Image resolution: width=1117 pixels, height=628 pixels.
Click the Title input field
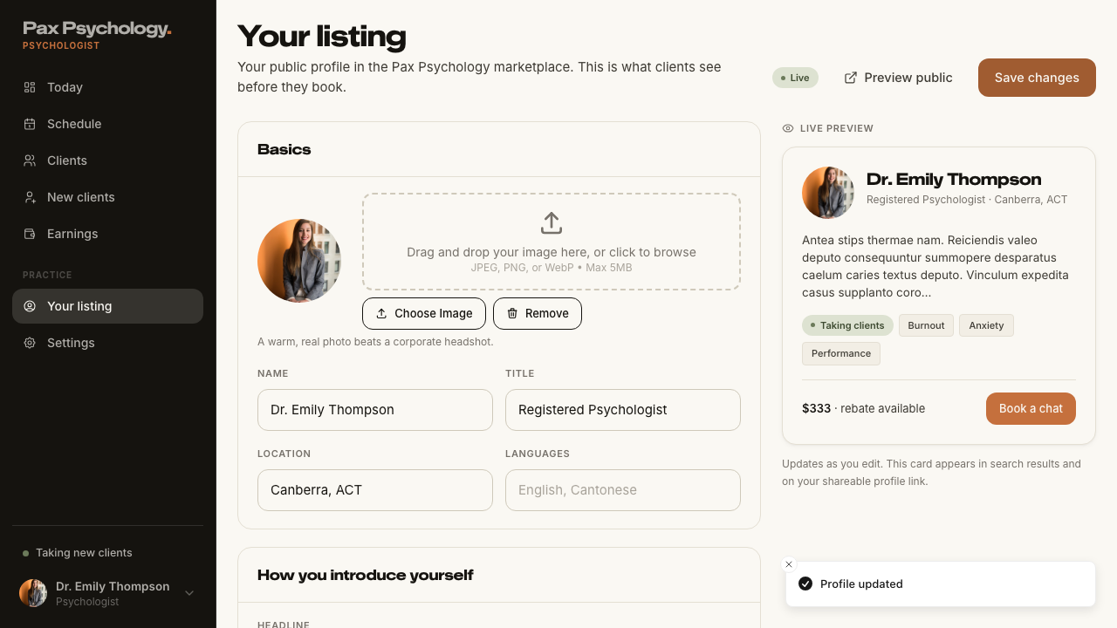pos(623,410)
